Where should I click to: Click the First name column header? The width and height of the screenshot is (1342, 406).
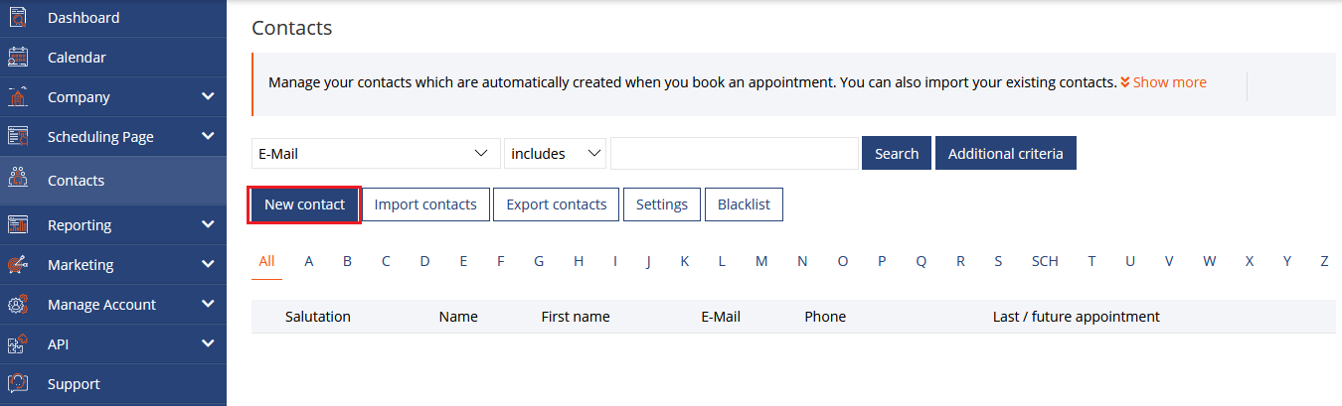(x=576, y=317)
